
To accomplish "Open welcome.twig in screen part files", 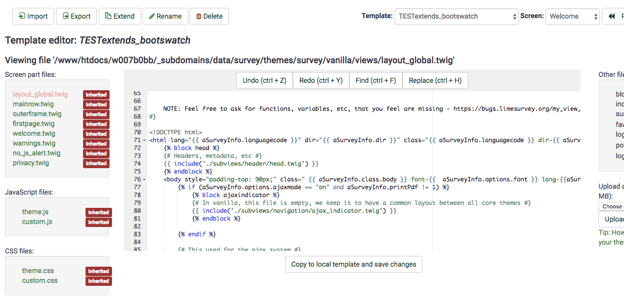I will coord(34,133).
